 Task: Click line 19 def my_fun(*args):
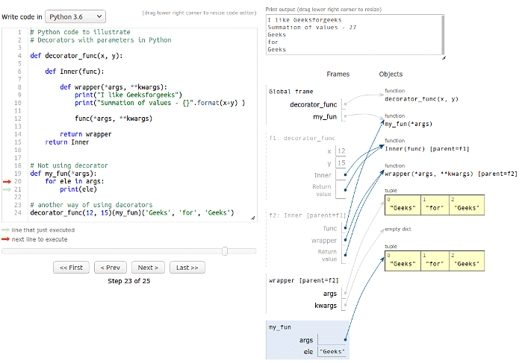tap(63, 174)
